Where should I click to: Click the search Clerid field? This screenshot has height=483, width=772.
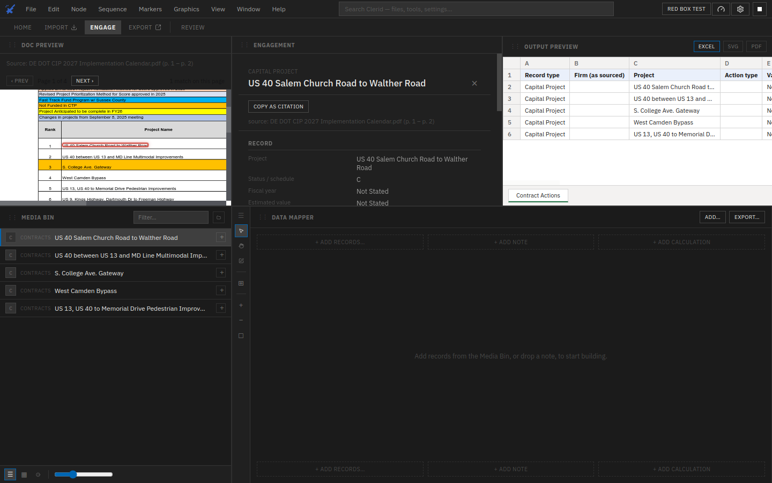point(476,9)
